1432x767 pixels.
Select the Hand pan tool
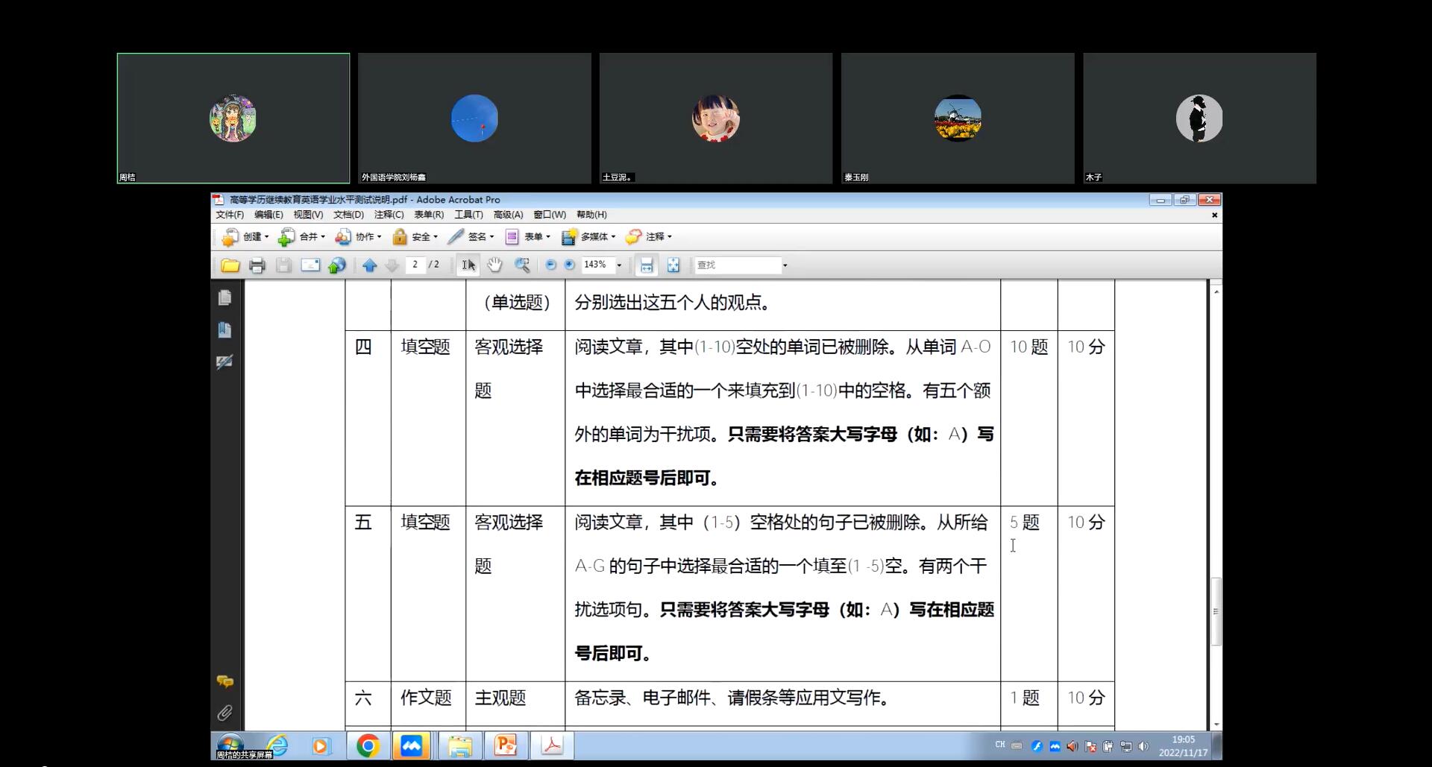494,265
